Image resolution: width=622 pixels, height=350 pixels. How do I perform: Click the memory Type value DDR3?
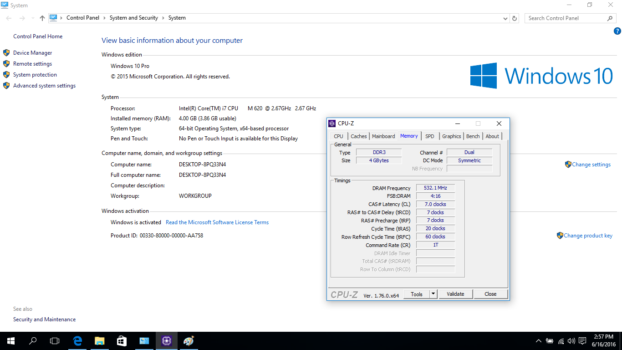[x=379, y=152]
